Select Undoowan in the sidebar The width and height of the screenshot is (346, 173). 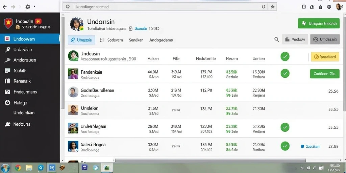(30, 39)
